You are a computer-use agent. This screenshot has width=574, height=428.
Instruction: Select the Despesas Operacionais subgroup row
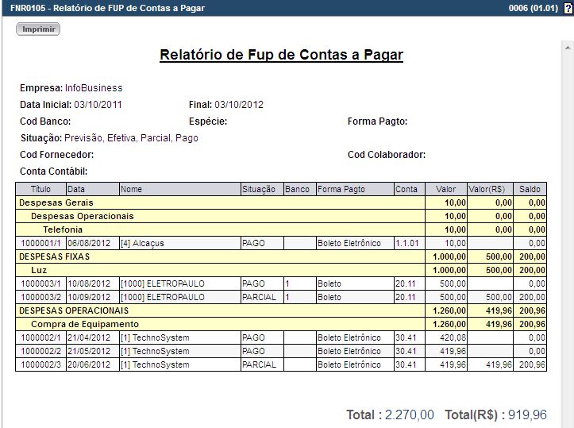(x=82, y=216)
